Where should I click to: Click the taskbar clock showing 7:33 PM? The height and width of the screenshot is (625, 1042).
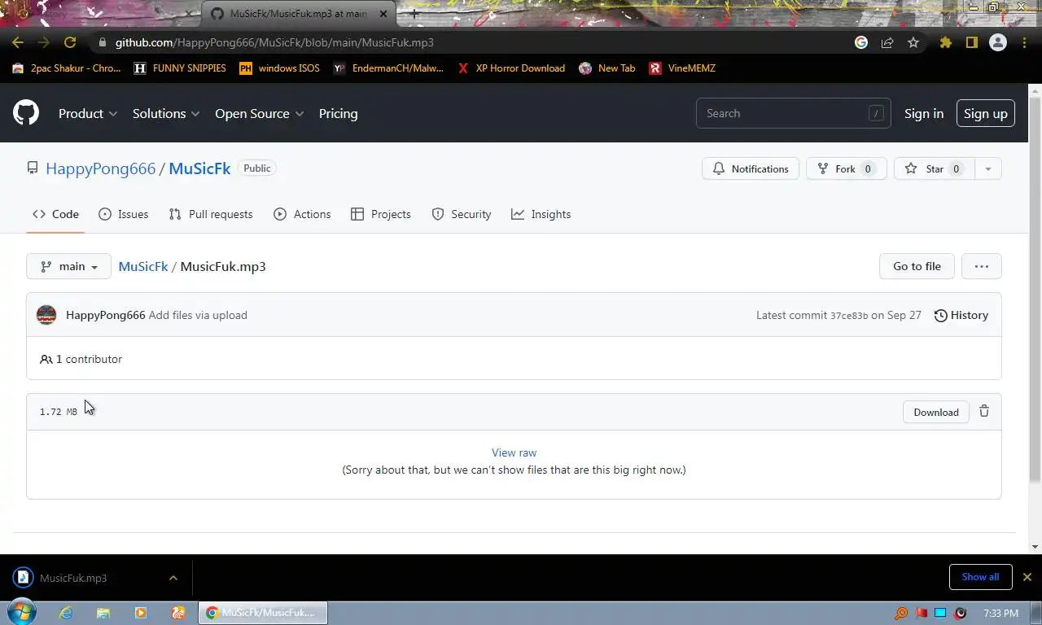pyautogui.click(x=1000, y=613)
